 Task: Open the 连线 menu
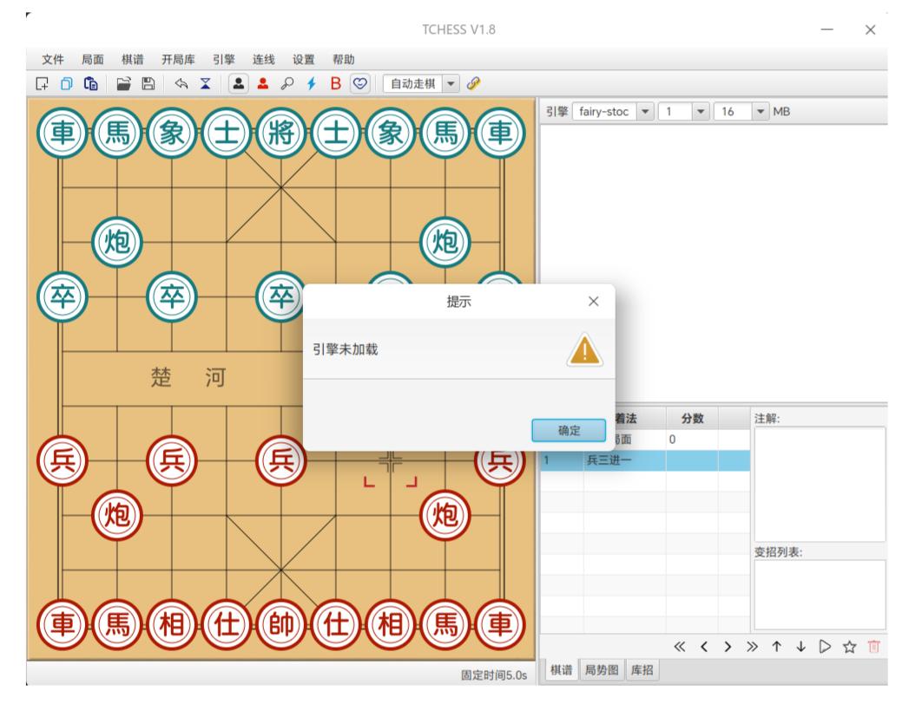(x=264, y=59)
